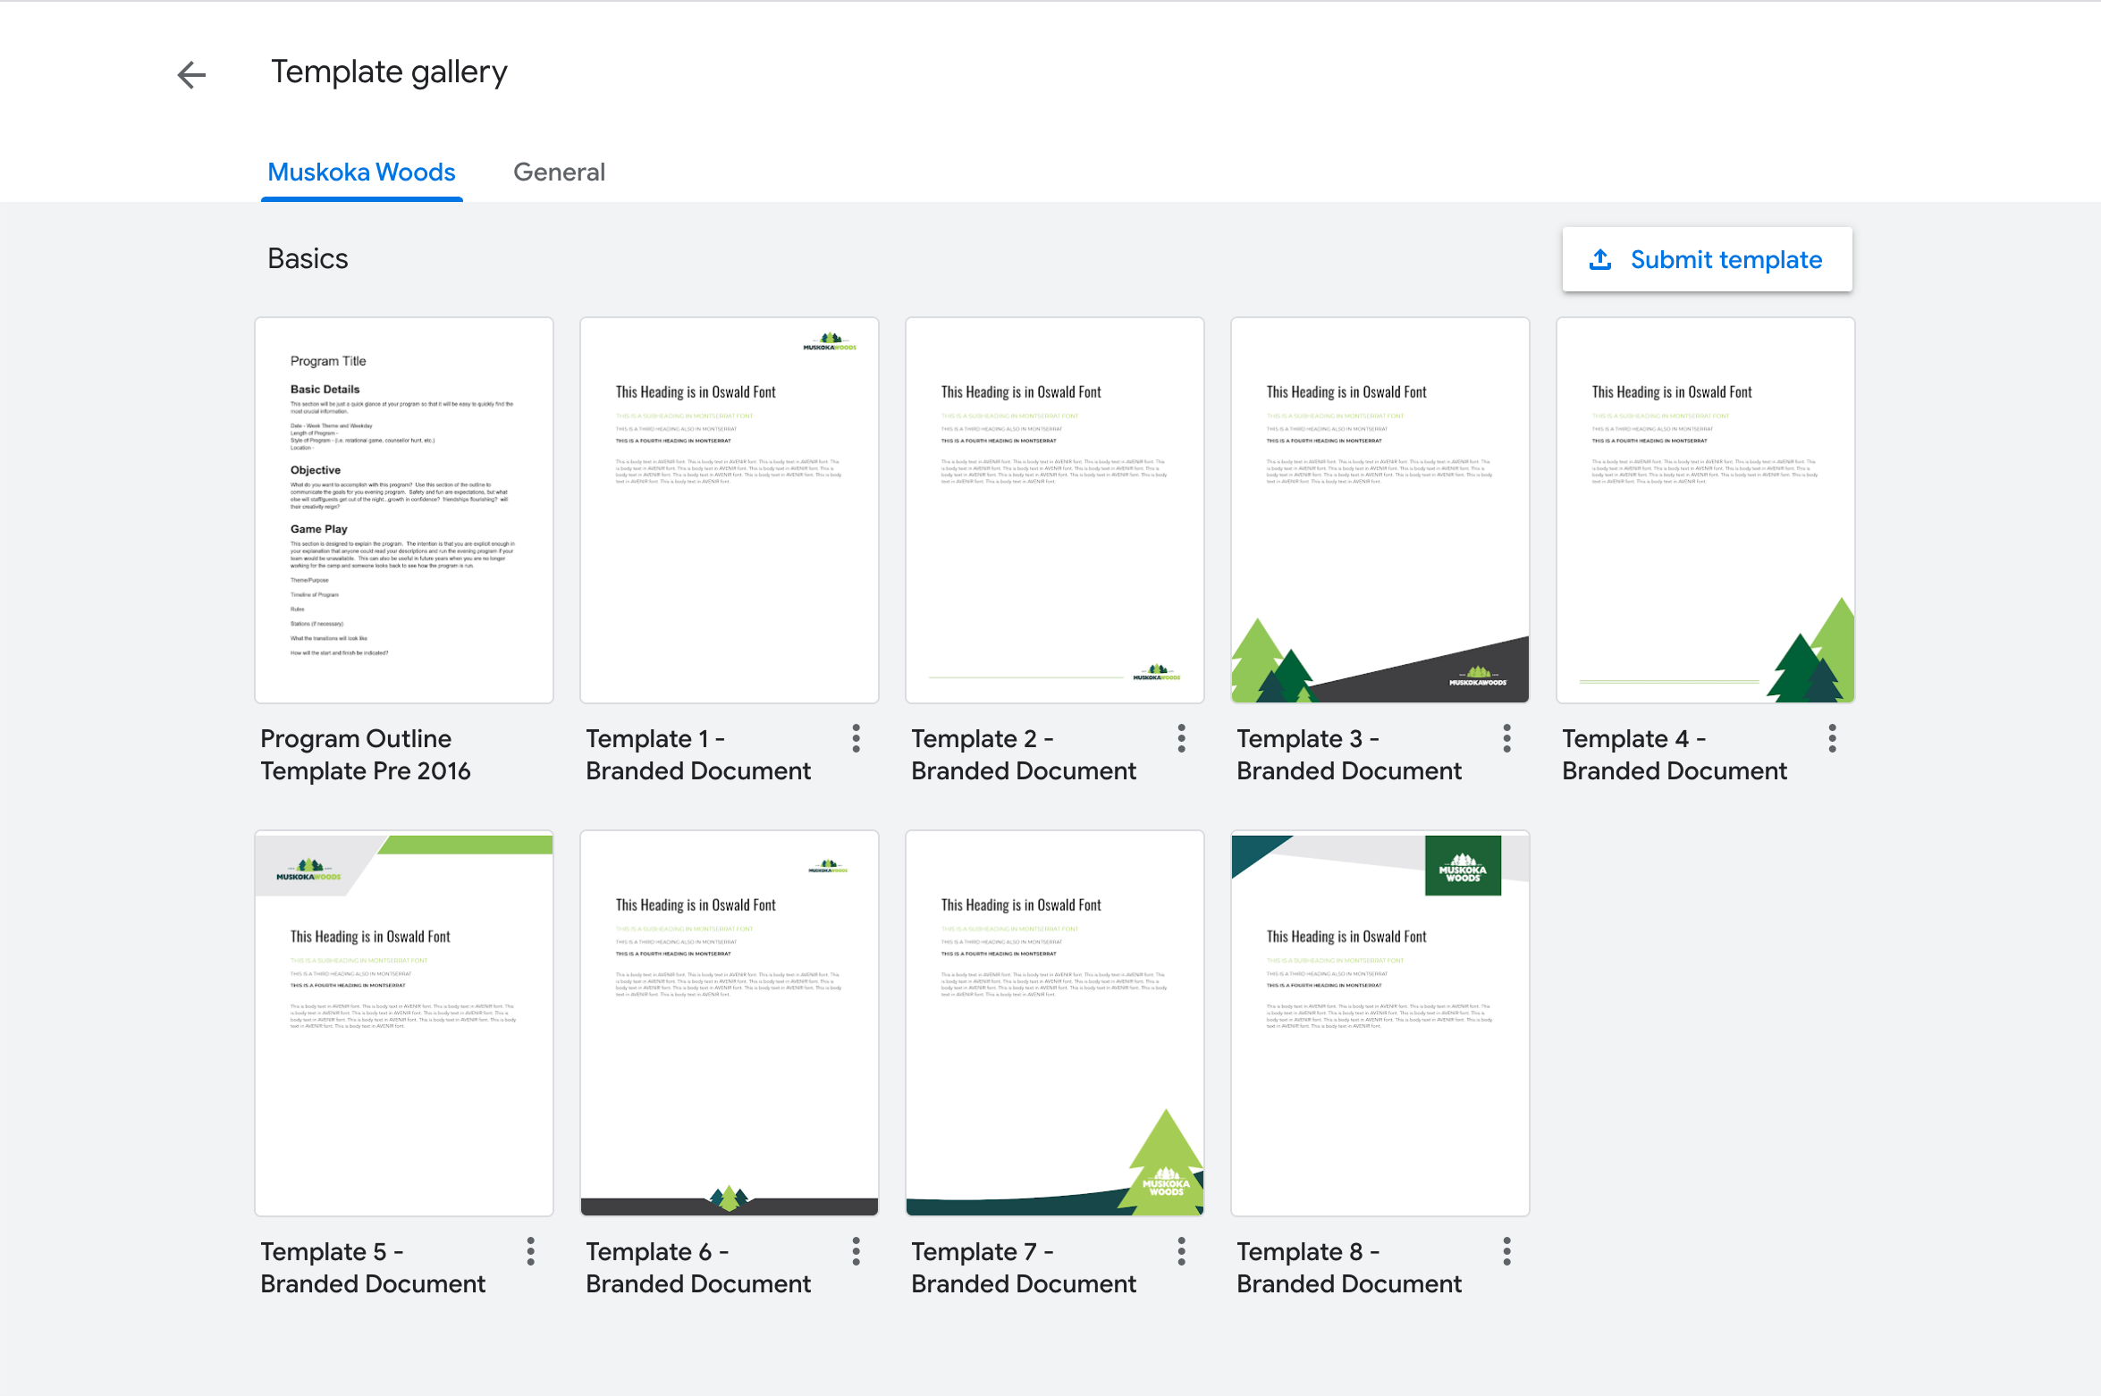
Task: Open more options for Template 1
Action: pos(856,738)
